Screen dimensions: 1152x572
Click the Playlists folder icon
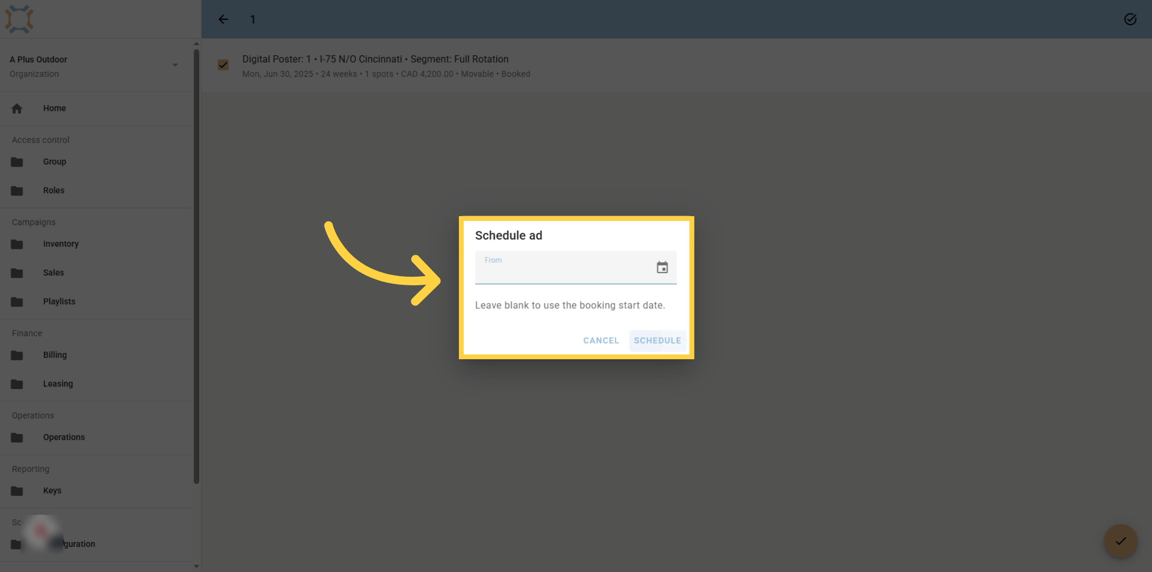point(17,302)
